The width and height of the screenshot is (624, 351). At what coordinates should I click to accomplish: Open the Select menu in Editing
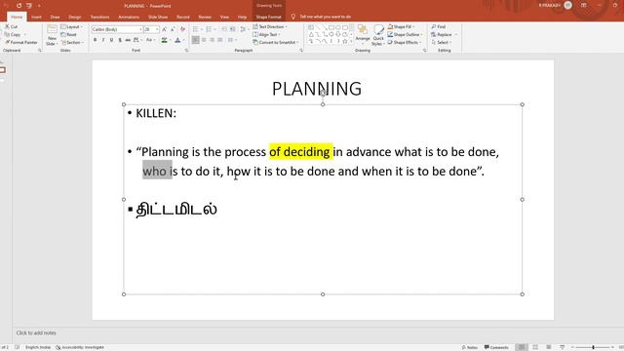click(x=442, y=42)
